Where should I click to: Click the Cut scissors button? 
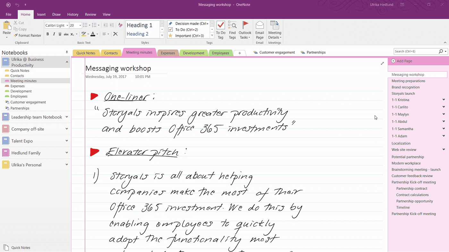click(19, 23)
